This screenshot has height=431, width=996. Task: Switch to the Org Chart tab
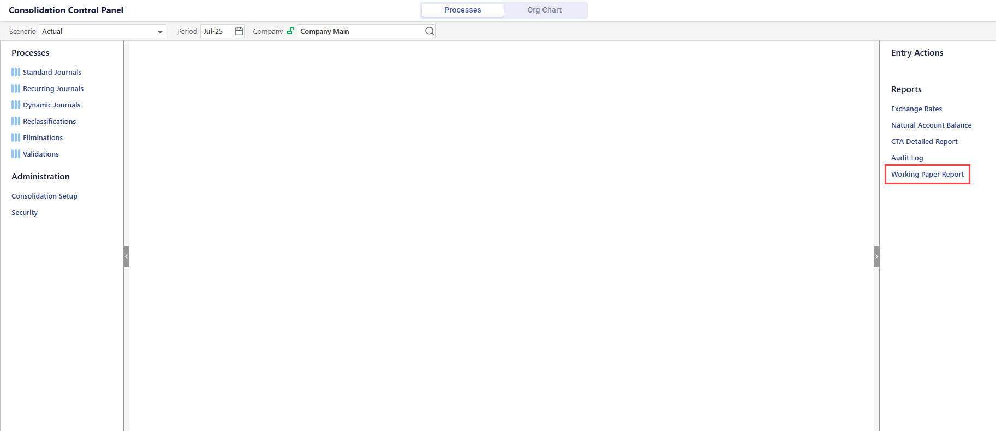point(545,10)
